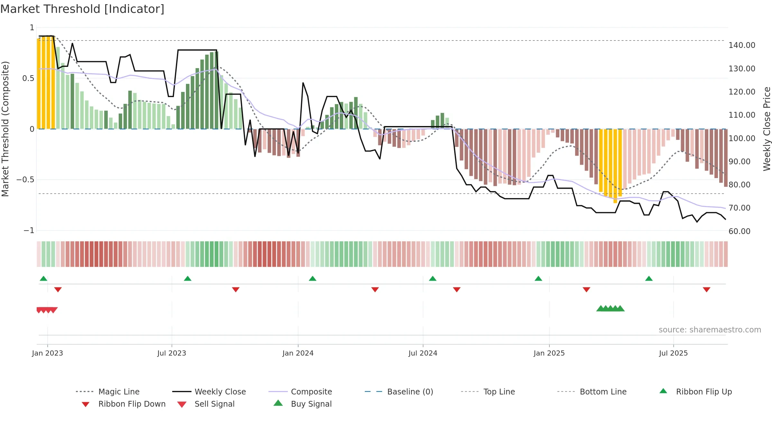Click the Ribbon Flip Up marker just after Jan 2024
The width and height of the screenshot is (772, 434).
coord(312,278)
